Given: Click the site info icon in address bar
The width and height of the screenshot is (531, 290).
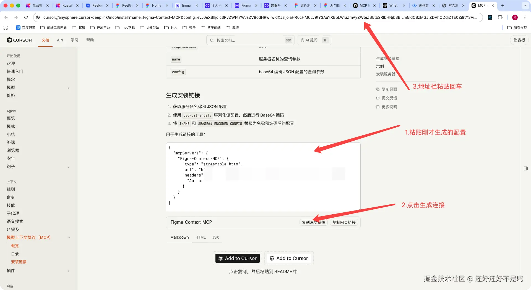Looking at the screenshot, I should pos(38,17).
